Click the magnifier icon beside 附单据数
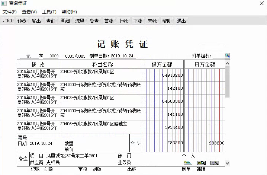Viewport: 267px width, 175px height. click(x=227, y=55)
